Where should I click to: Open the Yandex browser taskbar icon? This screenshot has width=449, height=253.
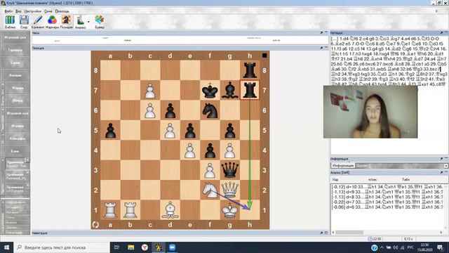[x=145, y=247]
